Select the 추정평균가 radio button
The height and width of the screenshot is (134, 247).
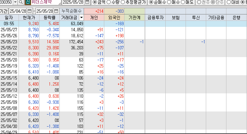click(x=123, y=2)
